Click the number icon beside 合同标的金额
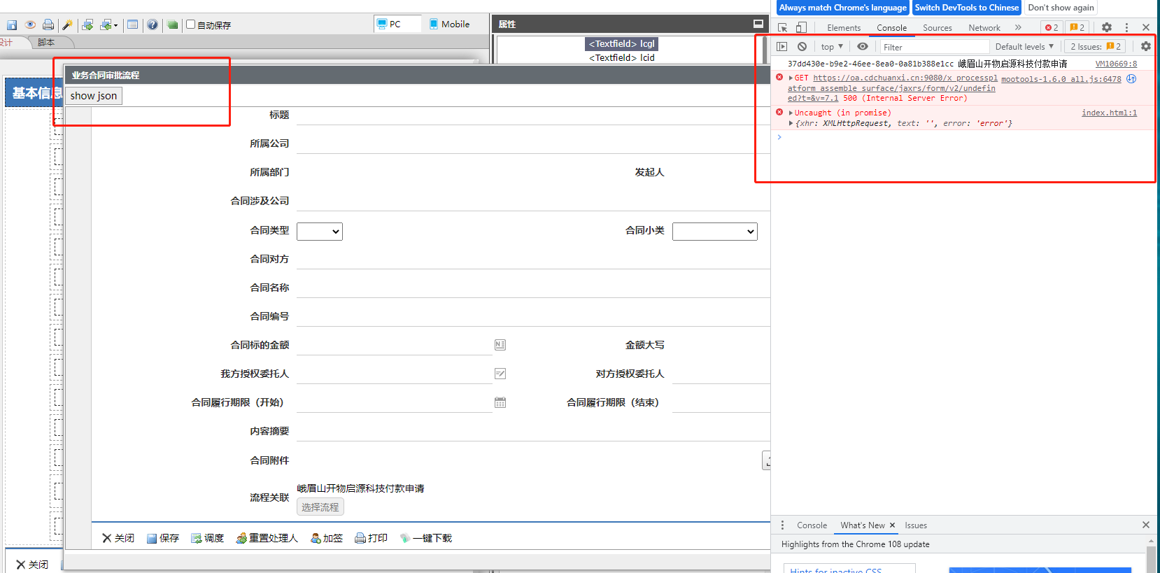This screenshot has height=573, width=1160. coord(500,345)
